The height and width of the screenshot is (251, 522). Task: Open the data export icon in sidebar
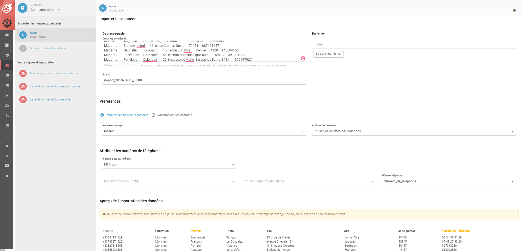[7, 75]
